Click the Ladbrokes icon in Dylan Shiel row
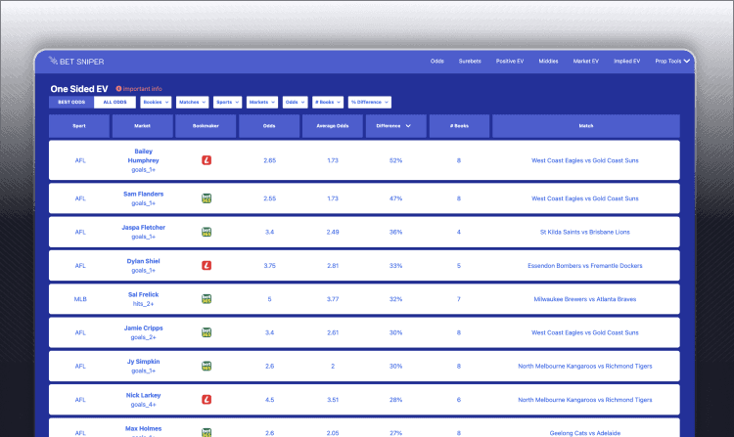The height and width of the screenshot is (437, 734). pos(206,266)
